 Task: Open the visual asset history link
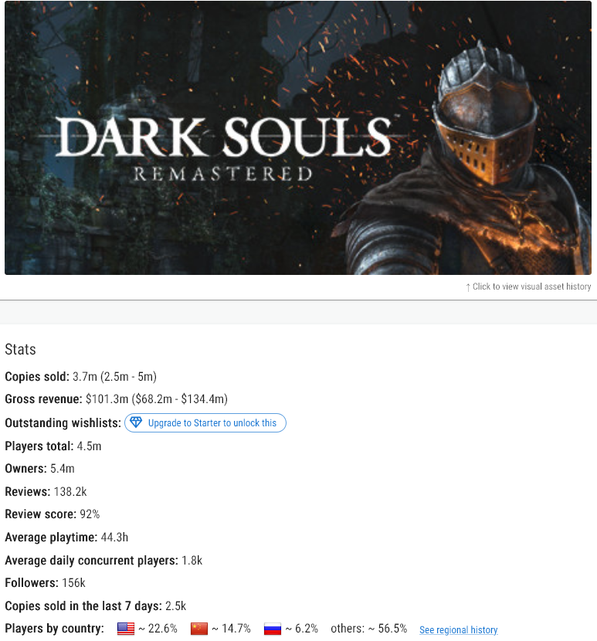(531, 287)
